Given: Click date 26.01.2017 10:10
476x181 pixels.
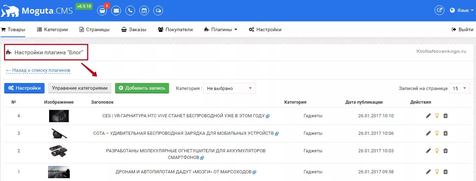Looking at the screenshot, I should [x=376, y=116].
